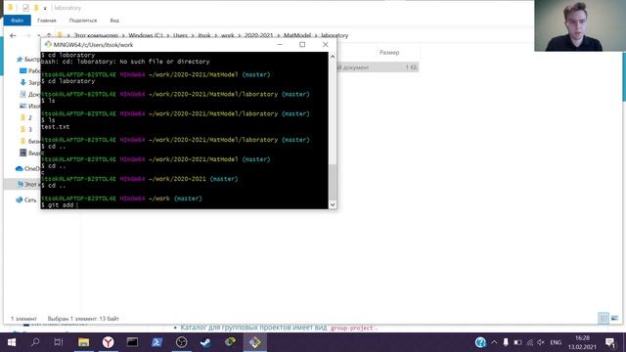Open recent locations dropdown in Explorer
Screen dimensions: 626x352
(38, 35)
